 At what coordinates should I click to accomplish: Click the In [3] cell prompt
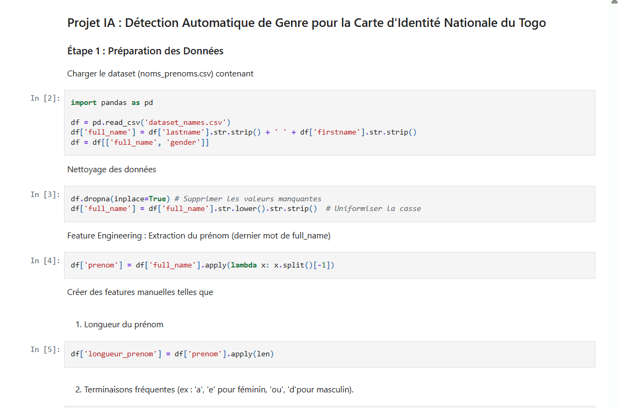click(45, 194)
